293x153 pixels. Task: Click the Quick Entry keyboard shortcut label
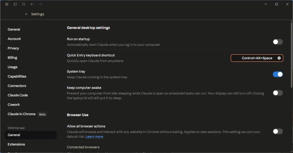coord(91,55)
